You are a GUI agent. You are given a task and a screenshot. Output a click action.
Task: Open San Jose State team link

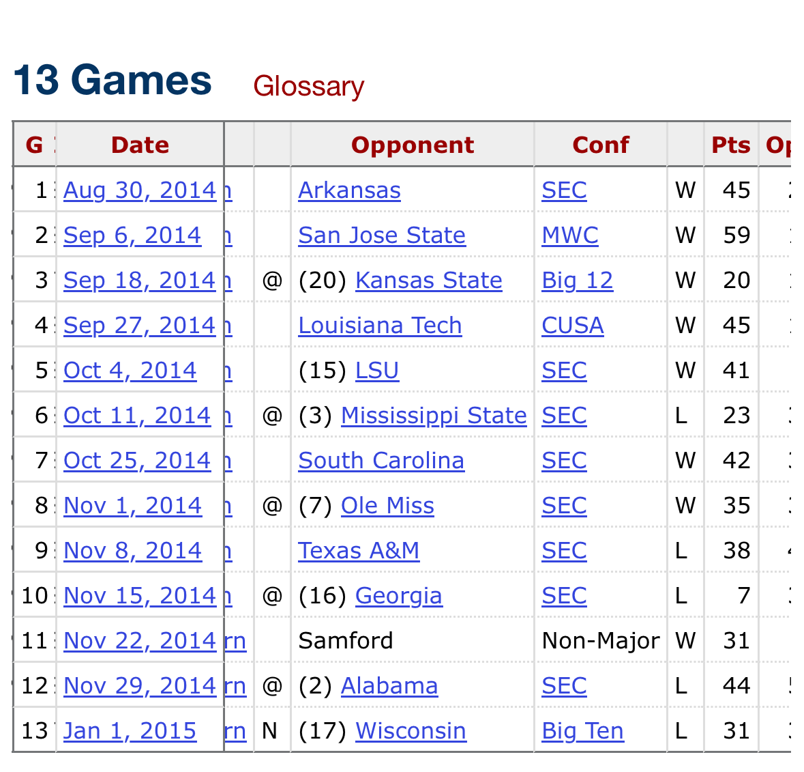[x=382, y=235]
